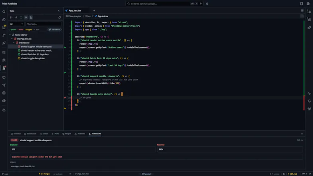
Task: Toggle the watch mode eye icon
Action: point(26,18)
